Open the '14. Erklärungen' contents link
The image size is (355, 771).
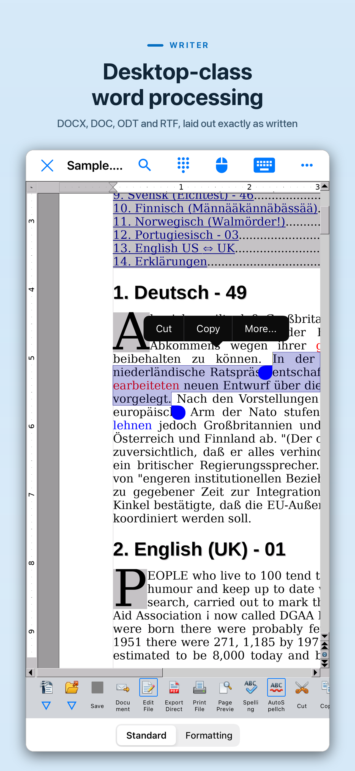click(160, 262)
